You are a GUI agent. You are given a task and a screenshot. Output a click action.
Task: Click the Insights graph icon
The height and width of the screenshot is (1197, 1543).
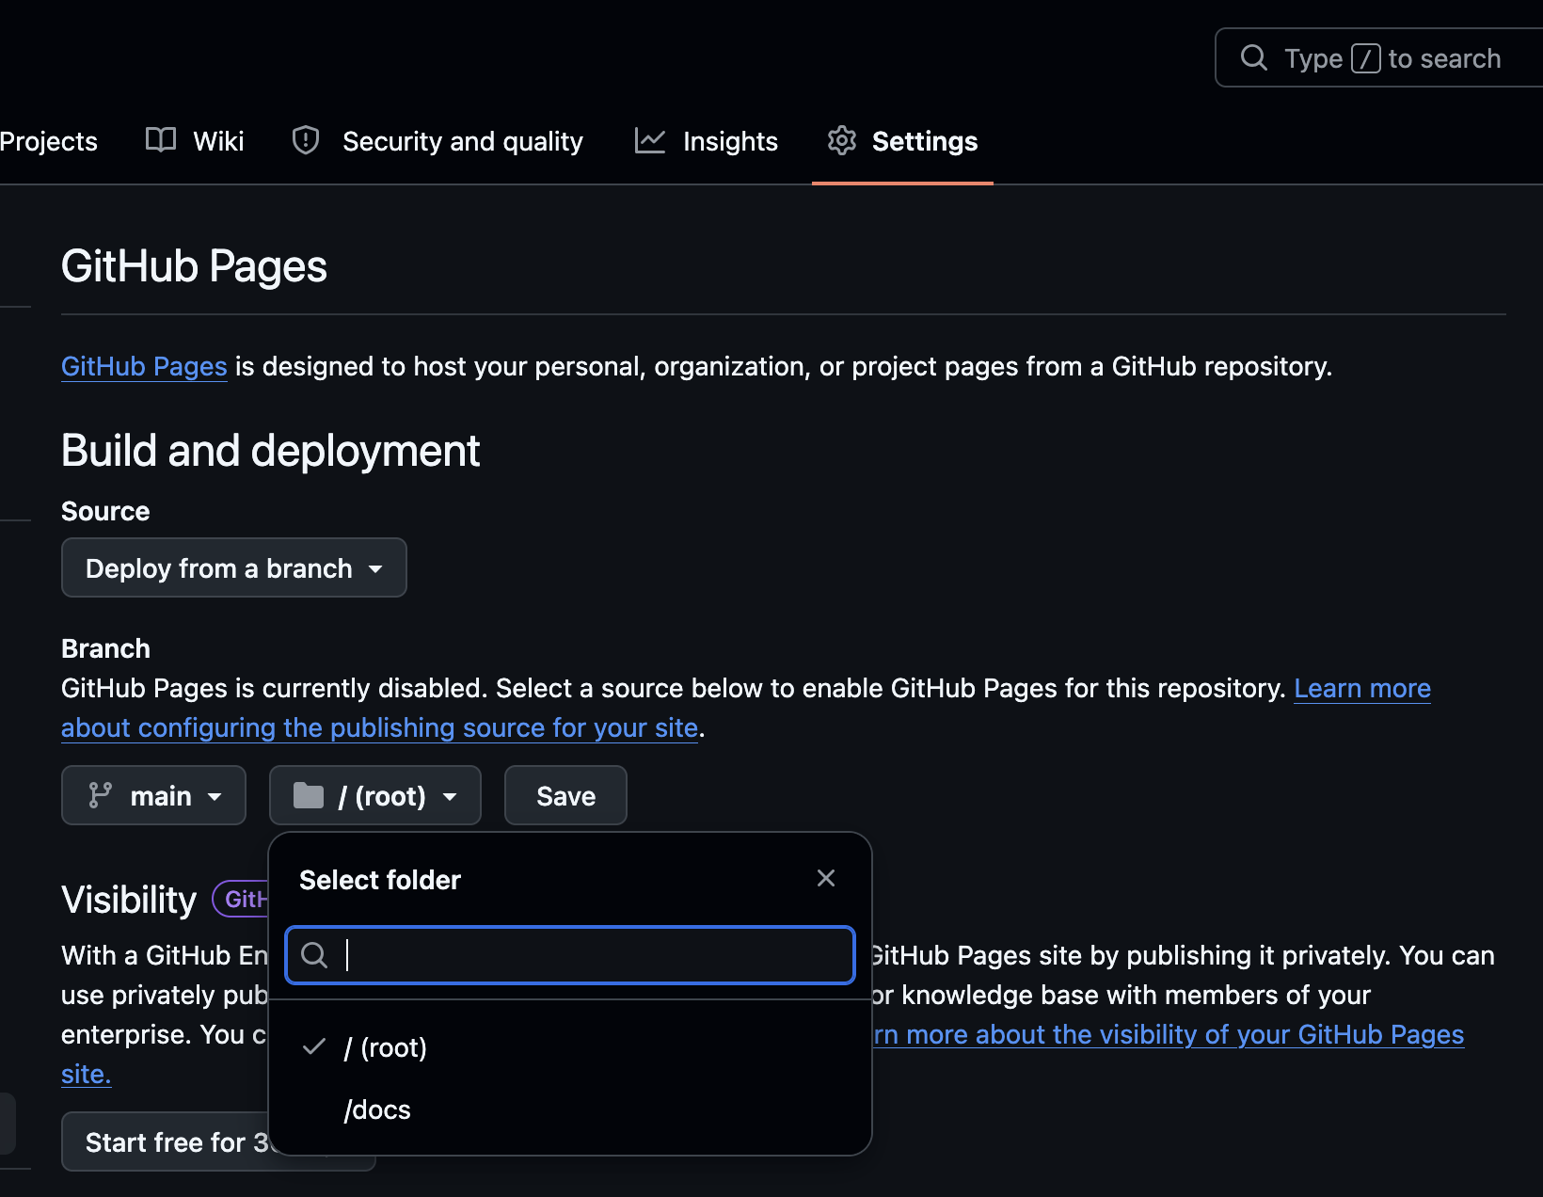pos(650,140)
